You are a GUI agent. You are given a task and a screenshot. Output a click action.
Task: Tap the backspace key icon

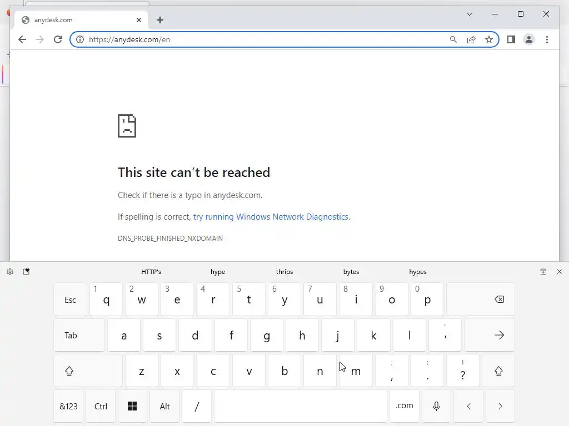481,300
